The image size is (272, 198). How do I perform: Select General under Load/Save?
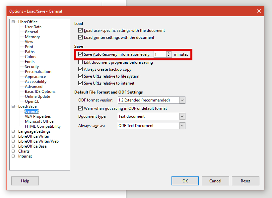click(32, 111)
